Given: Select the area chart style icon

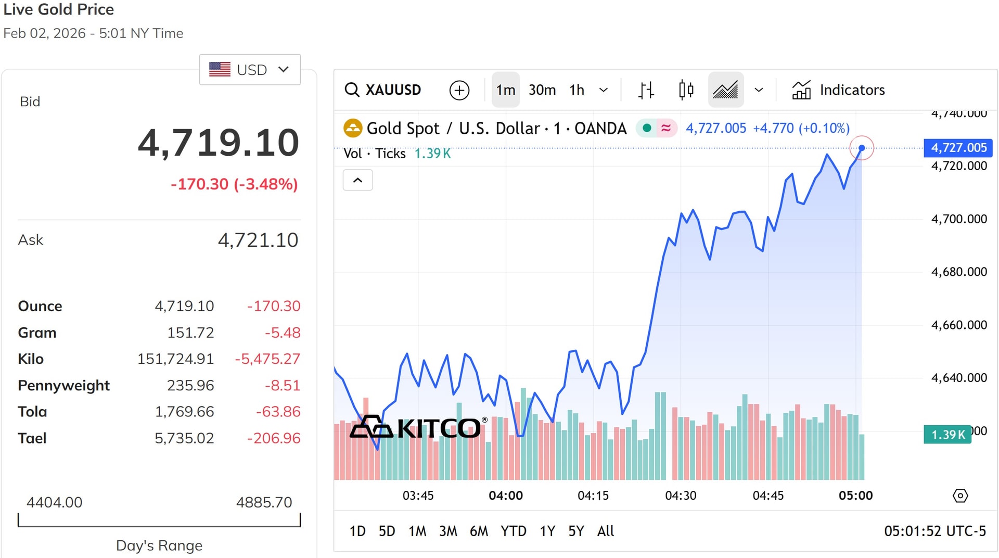Looking at the screenshot, I should click(x=725, y=90).
